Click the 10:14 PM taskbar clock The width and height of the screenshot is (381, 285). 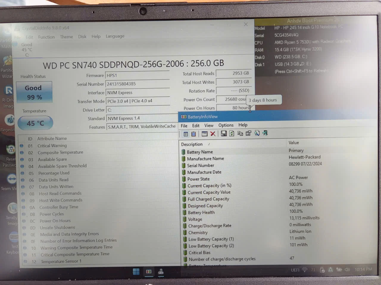[363, 269]
